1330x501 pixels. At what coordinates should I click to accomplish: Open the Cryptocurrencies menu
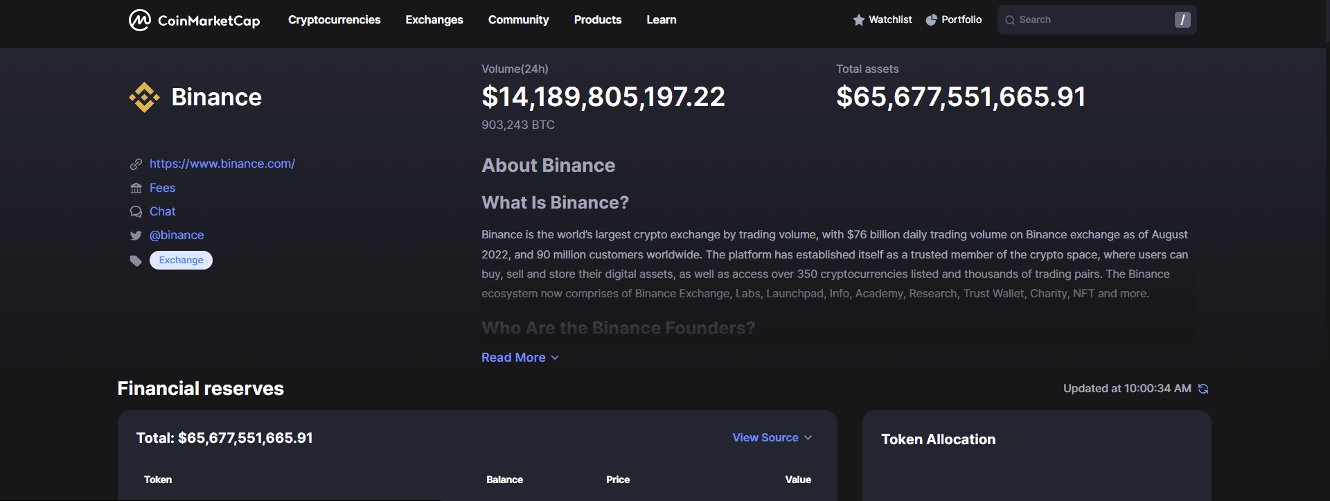[x=334, y=20]
